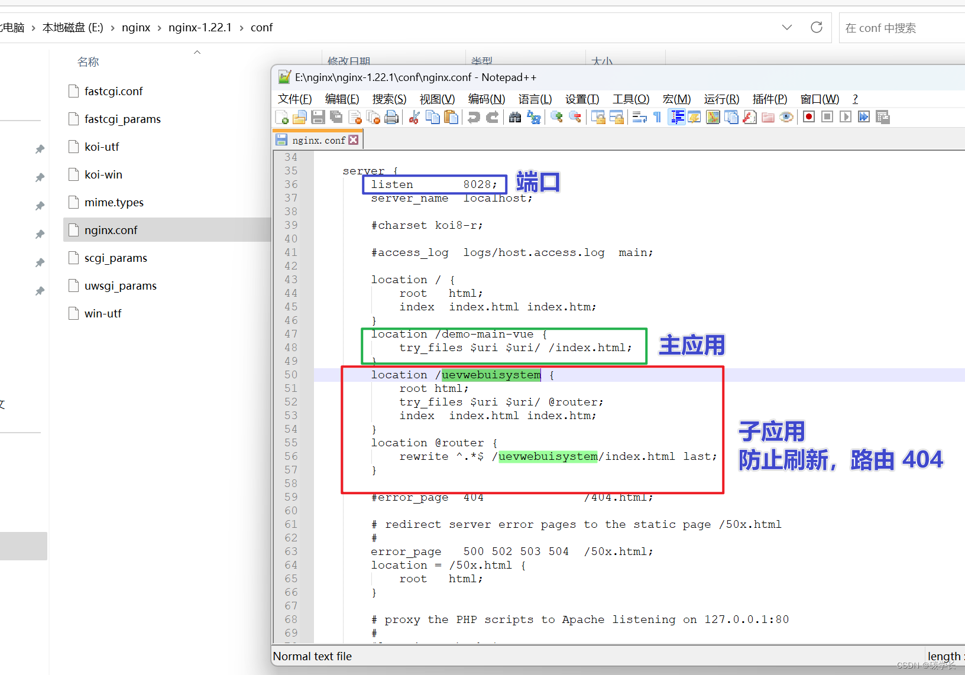Open the 语言(L) menu

pyautogui.click(x=535, y=99)
